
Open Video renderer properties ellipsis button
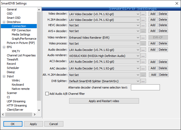pos(143,38)
